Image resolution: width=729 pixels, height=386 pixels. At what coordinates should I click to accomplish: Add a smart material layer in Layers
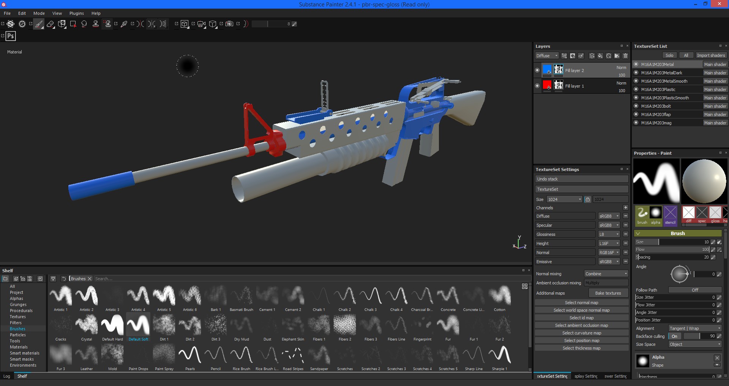(x=609, y=56)
